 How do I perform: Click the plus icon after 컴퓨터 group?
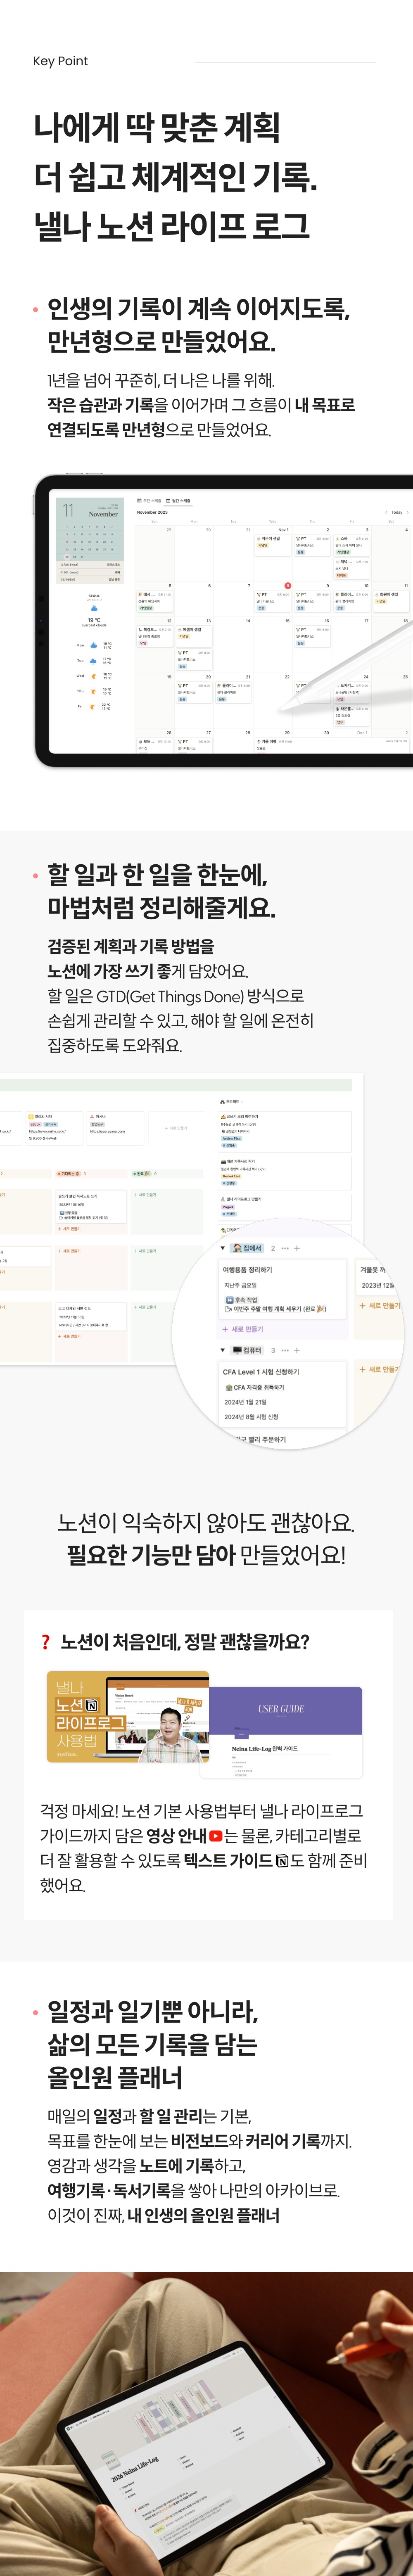(297, 1350)
